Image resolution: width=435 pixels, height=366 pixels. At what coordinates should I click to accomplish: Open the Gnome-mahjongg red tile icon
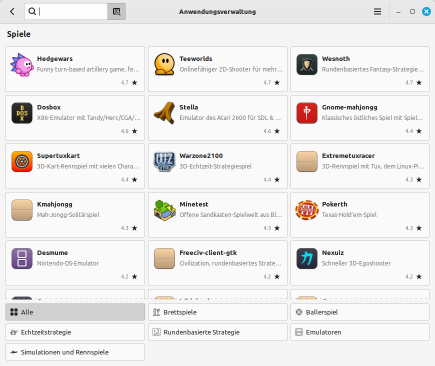coord(306,113)
